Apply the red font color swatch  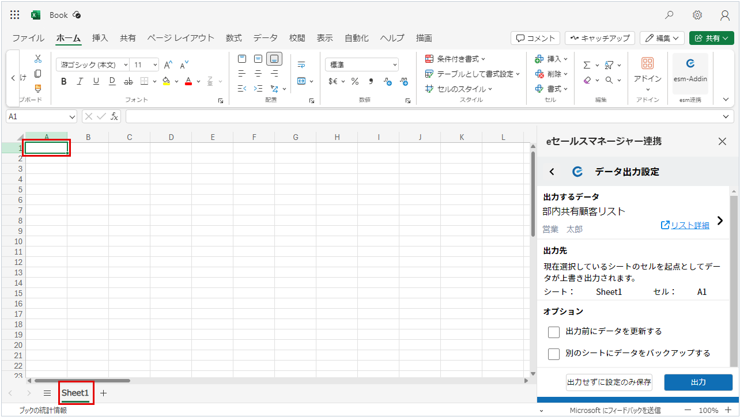point(188,81)
